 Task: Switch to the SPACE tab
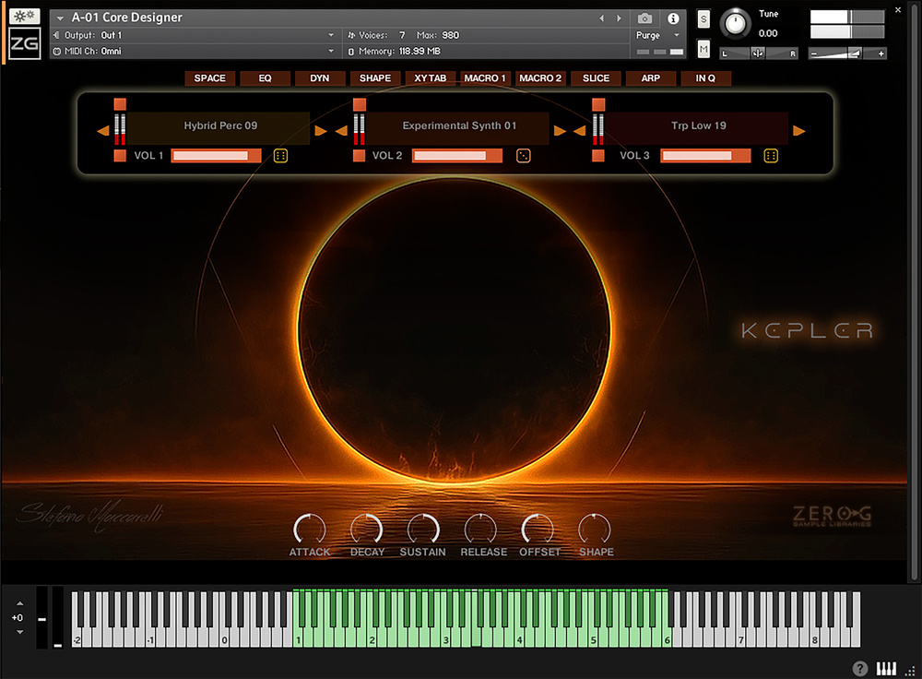click(x=210, y=78)
